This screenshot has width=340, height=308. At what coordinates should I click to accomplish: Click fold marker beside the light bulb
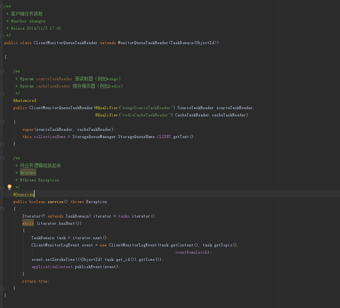click(2, 187)
